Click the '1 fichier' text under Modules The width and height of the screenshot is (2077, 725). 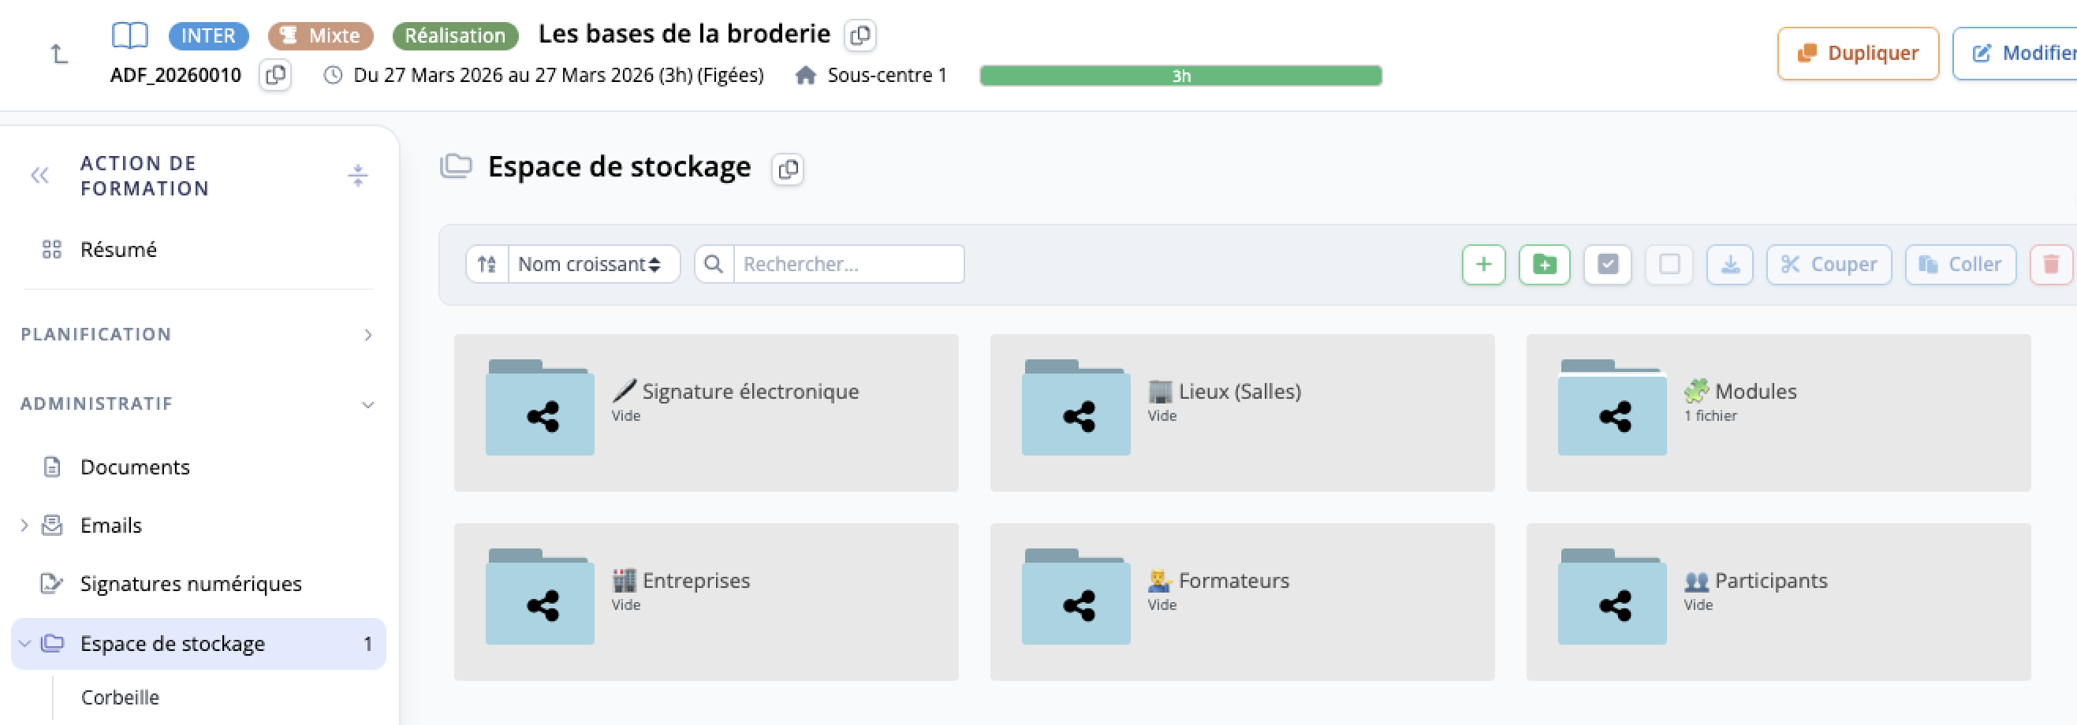1710,415
